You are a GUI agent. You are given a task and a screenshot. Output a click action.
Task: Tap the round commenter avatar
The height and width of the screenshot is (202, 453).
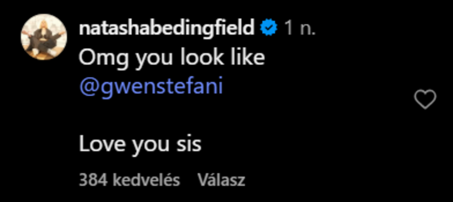click(44, 37)
